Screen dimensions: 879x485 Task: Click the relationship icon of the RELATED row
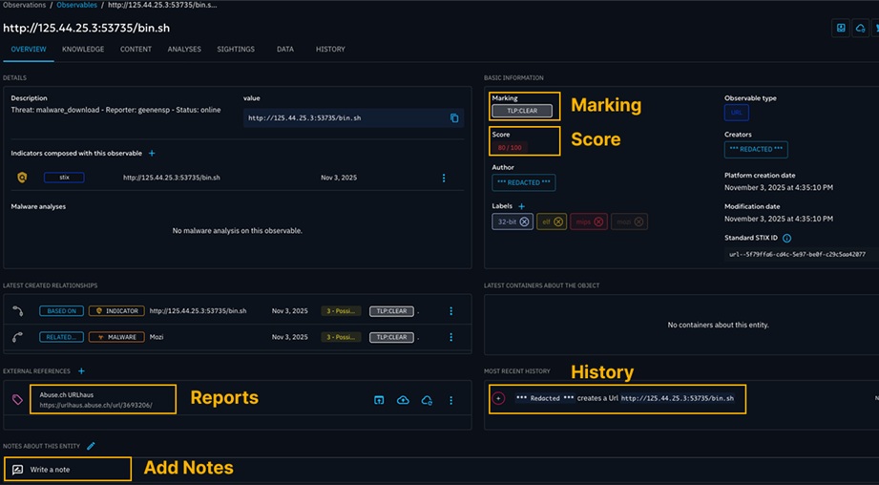tap(18, 337)
